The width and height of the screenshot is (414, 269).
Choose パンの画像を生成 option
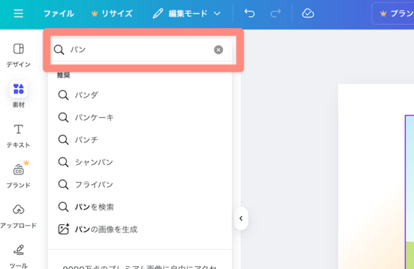point(140,229)
